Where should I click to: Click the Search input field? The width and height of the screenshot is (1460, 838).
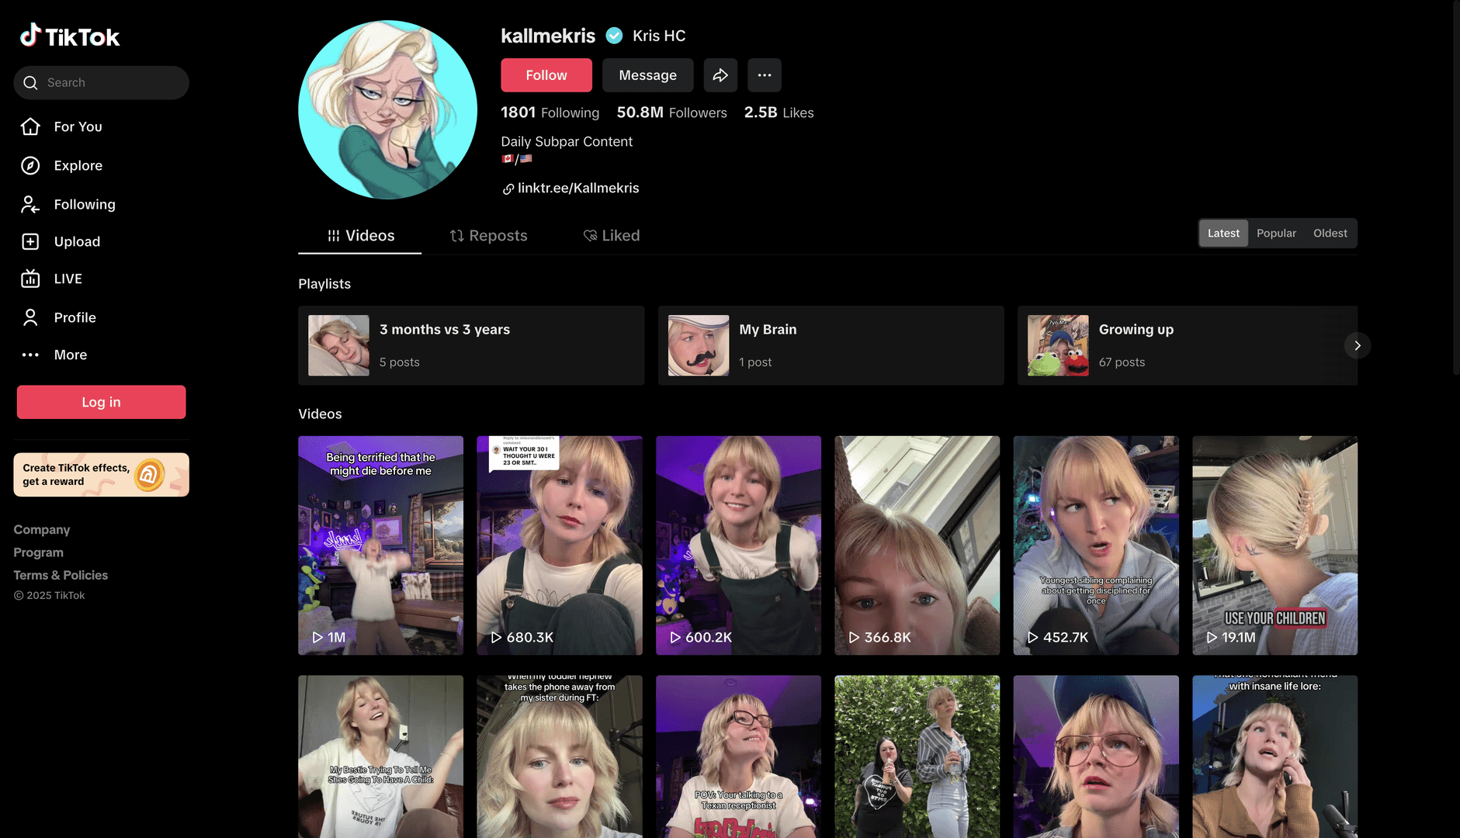point(109,82)
